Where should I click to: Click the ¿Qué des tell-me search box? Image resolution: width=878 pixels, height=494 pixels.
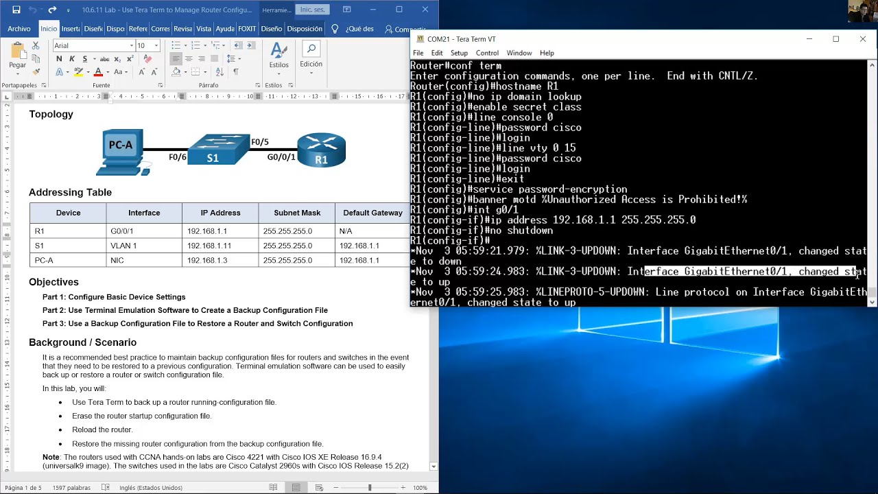[x=359, y=29]
